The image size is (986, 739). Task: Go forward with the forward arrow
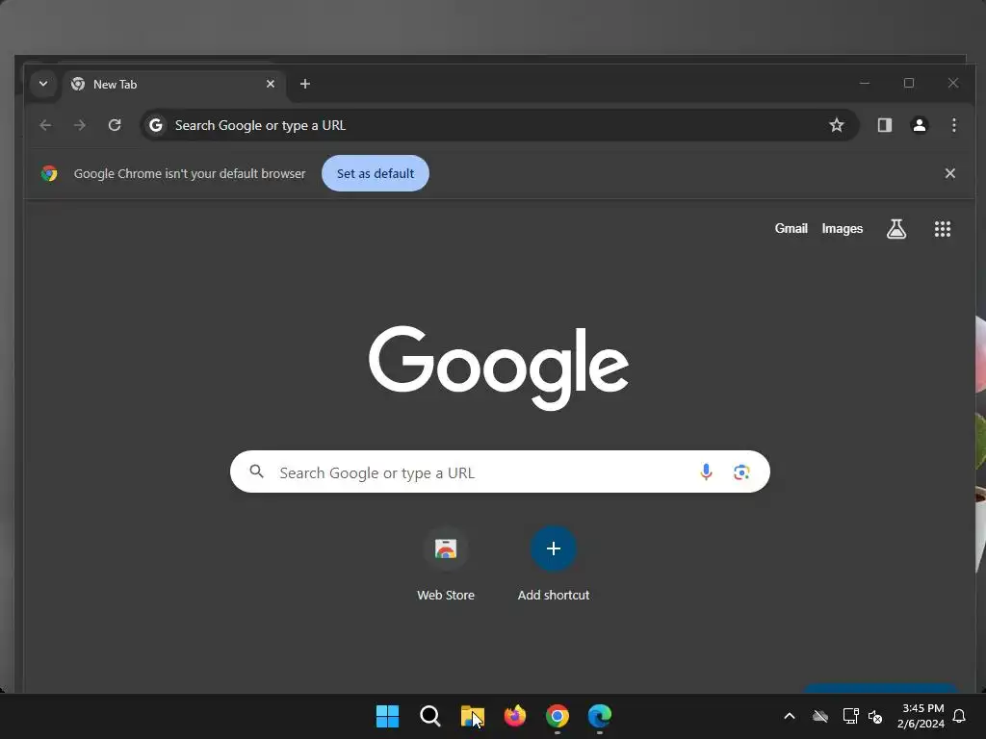tap(79, 125)
